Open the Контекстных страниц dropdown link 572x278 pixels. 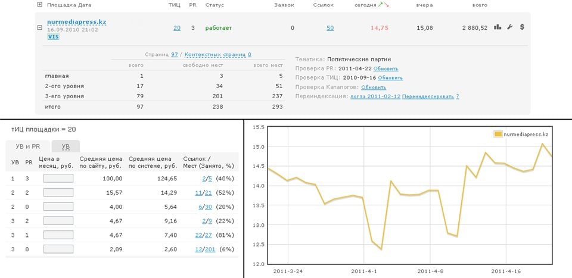pos(217,54)
